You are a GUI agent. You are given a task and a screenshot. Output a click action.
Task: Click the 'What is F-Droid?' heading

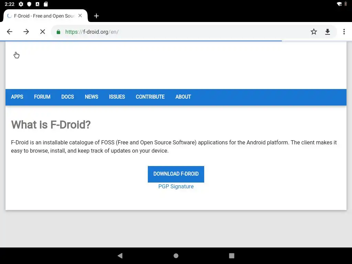click(x=51, y=124)
